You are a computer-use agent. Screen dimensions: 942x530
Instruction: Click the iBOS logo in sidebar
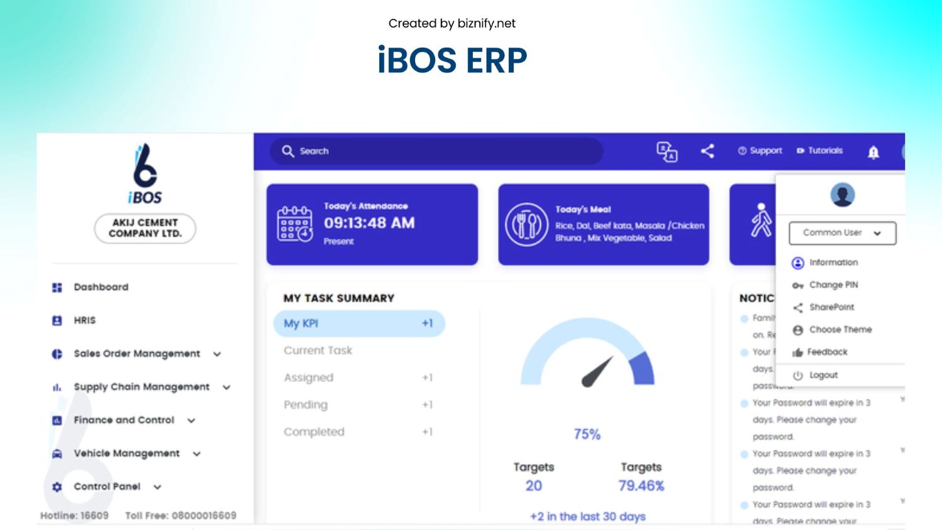click(145, 173)
